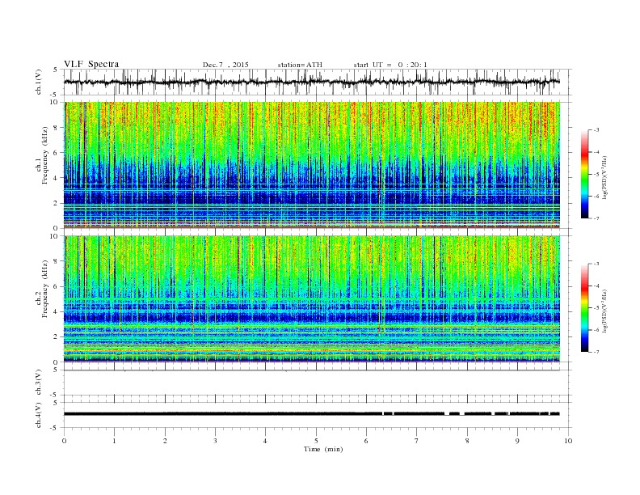This screenshot has width=640, height=495.
Task: Click the "ch.3(V)" axis label
Action: pyautogui.click(x=39, y=382)
